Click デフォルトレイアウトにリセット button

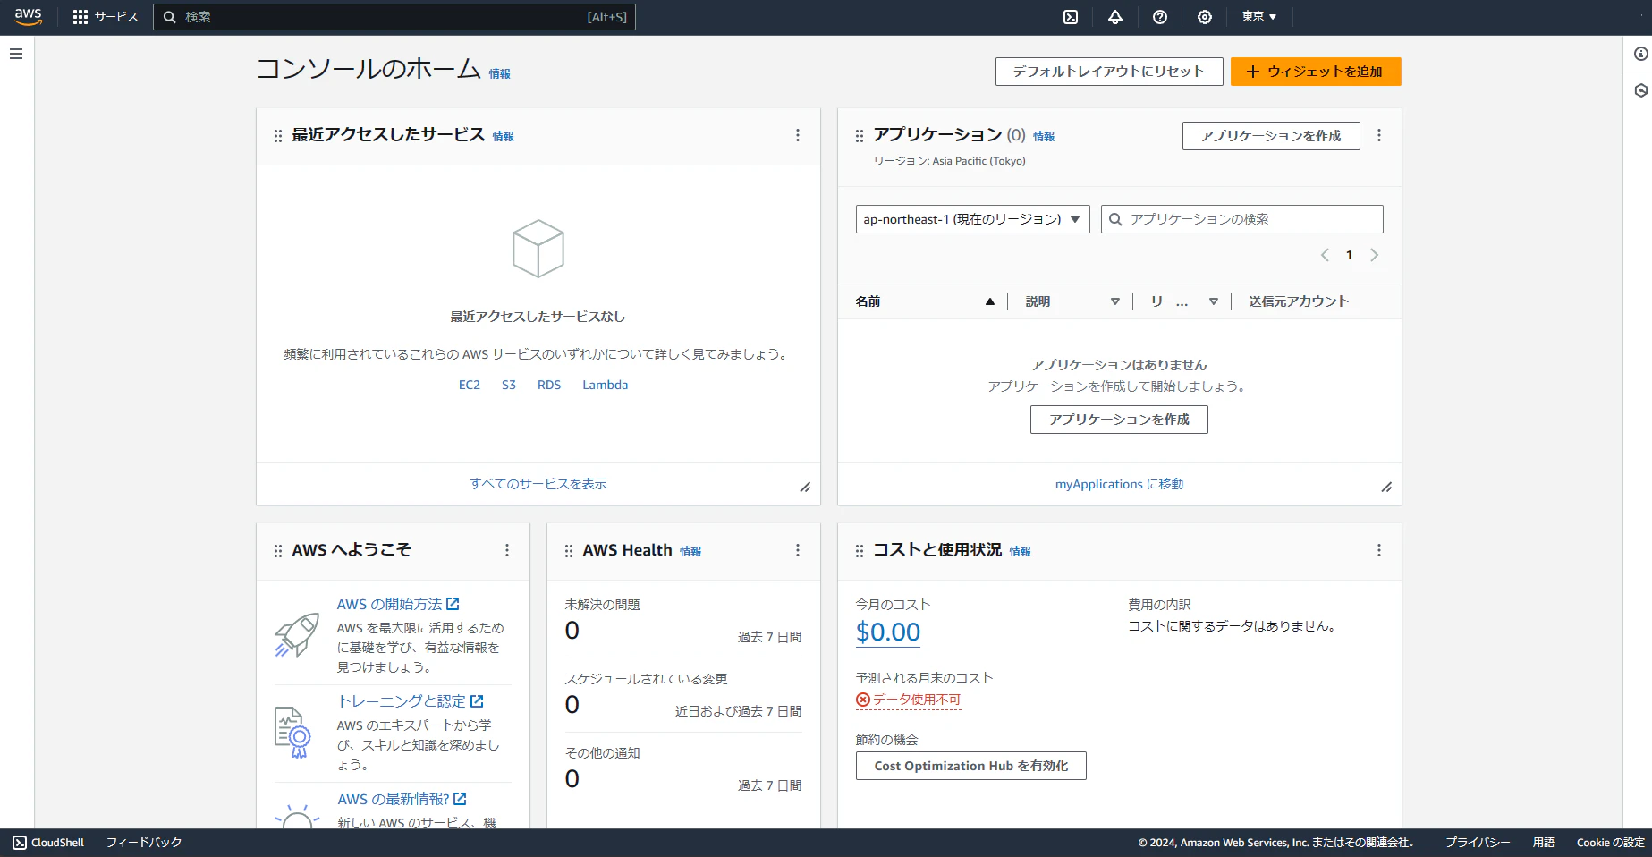(1109, 72)
